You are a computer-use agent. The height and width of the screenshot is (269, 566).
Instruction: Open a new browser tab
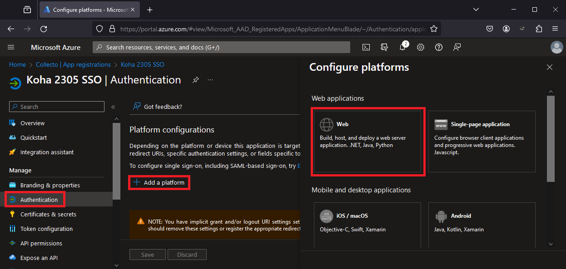coord(150,10)
